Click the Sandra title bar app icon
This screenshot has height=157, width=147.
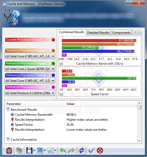tap(4, 4)
